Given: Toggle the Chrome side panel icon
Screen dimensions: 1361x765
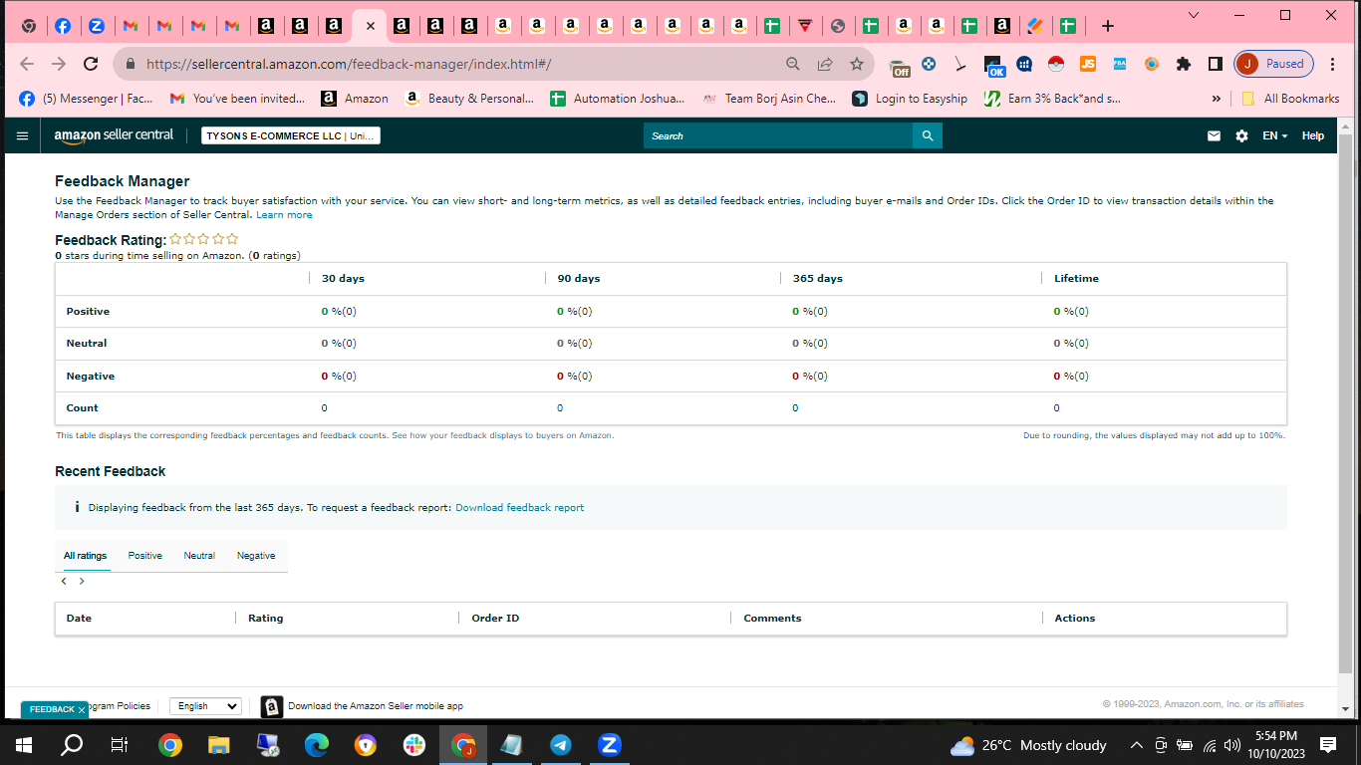Looking at the screenshot, I should (1216, 64).
